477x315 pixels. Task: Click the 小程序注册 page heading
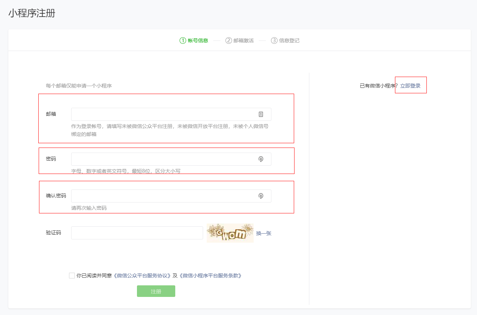(32, 13)
